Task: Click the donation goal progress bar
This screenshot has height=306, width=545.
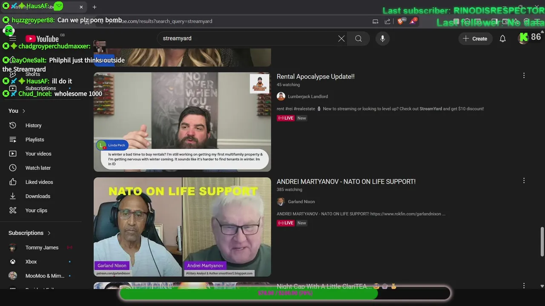Action: point(285,293)
